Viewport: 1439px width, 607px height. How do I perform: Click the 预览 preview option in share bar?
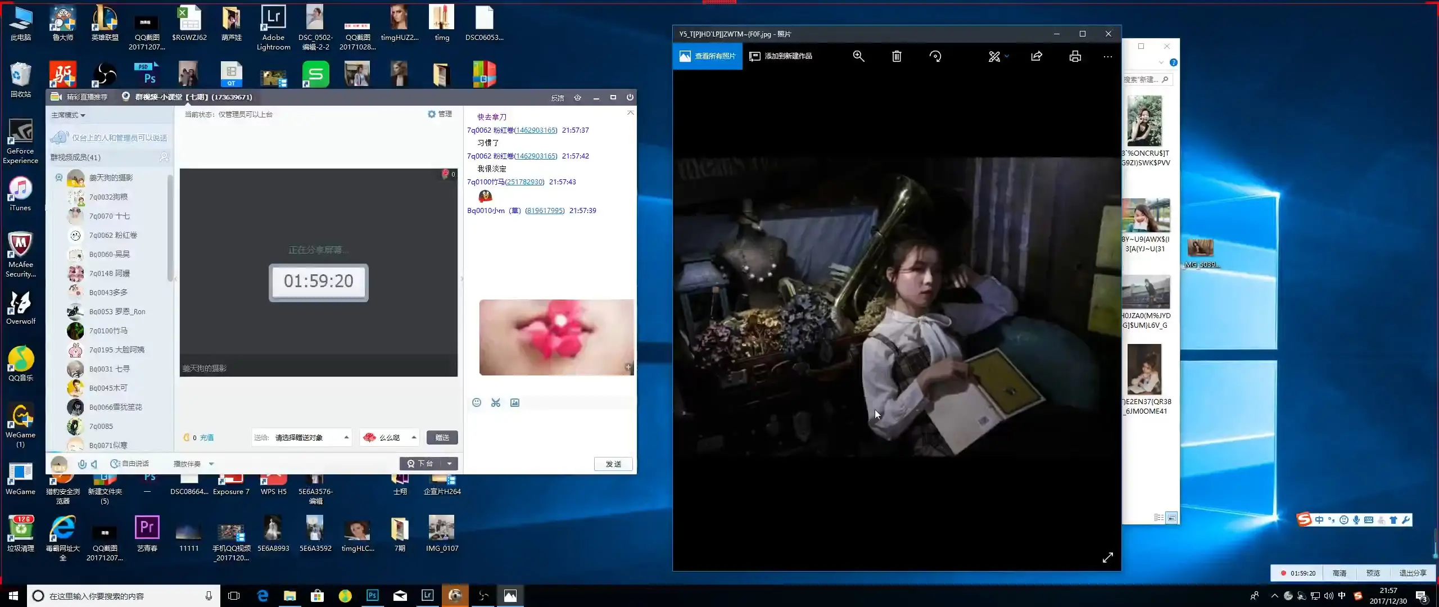pyautogui.click(x=1373, y=573)
